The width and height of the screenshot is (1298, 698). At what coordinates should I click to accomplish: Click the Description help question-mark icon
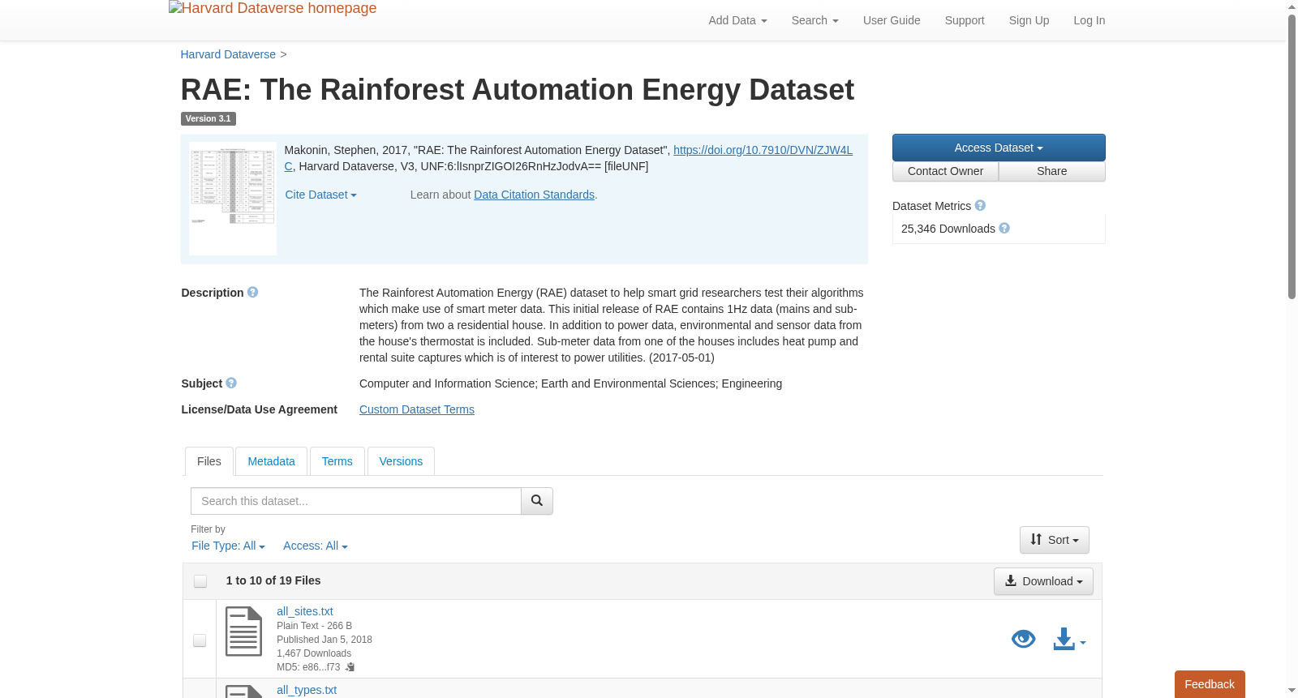(252, 293)
